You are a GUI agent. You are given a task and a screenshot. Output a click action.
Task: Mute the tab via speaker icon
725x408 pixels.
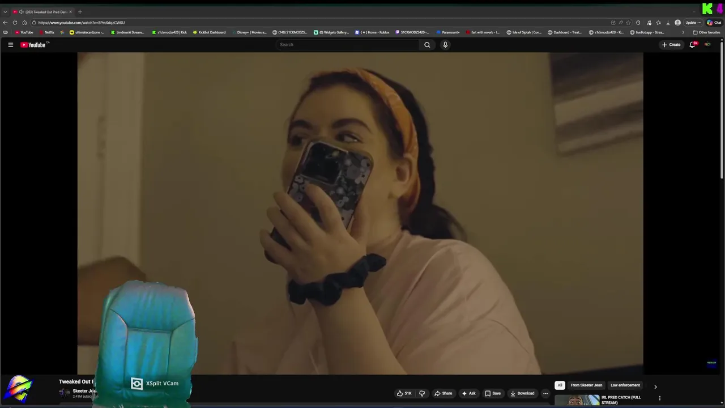[x=22, y=12]
